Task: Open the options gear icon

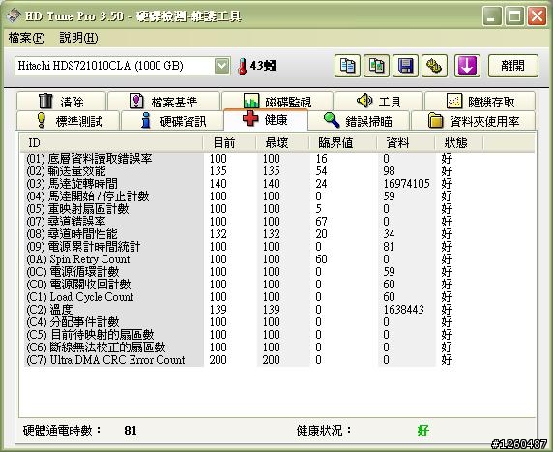Action: (x=434, y=66)
